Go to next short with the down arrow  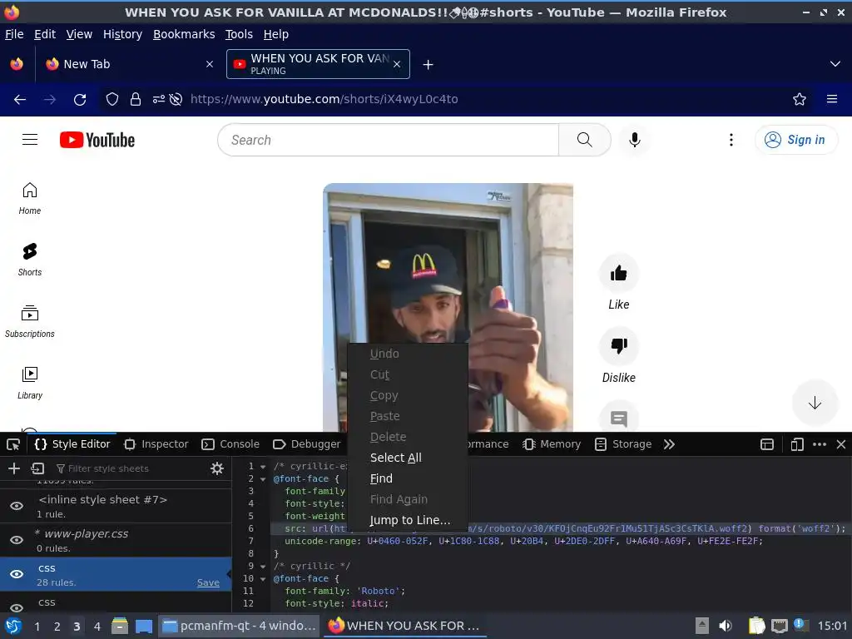click(814, 403)
